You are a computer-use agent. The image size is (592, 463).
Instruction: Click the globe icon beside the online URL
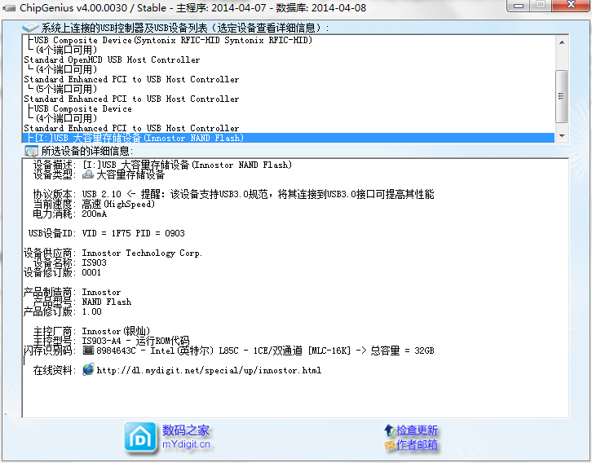[88, 369]
